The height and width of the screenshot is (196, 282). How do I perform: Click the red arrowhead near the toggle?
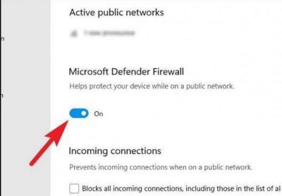point(58,132)
